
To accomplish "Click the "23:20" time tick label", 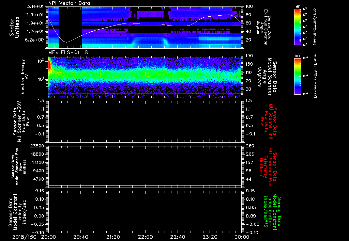I will 210,237.
